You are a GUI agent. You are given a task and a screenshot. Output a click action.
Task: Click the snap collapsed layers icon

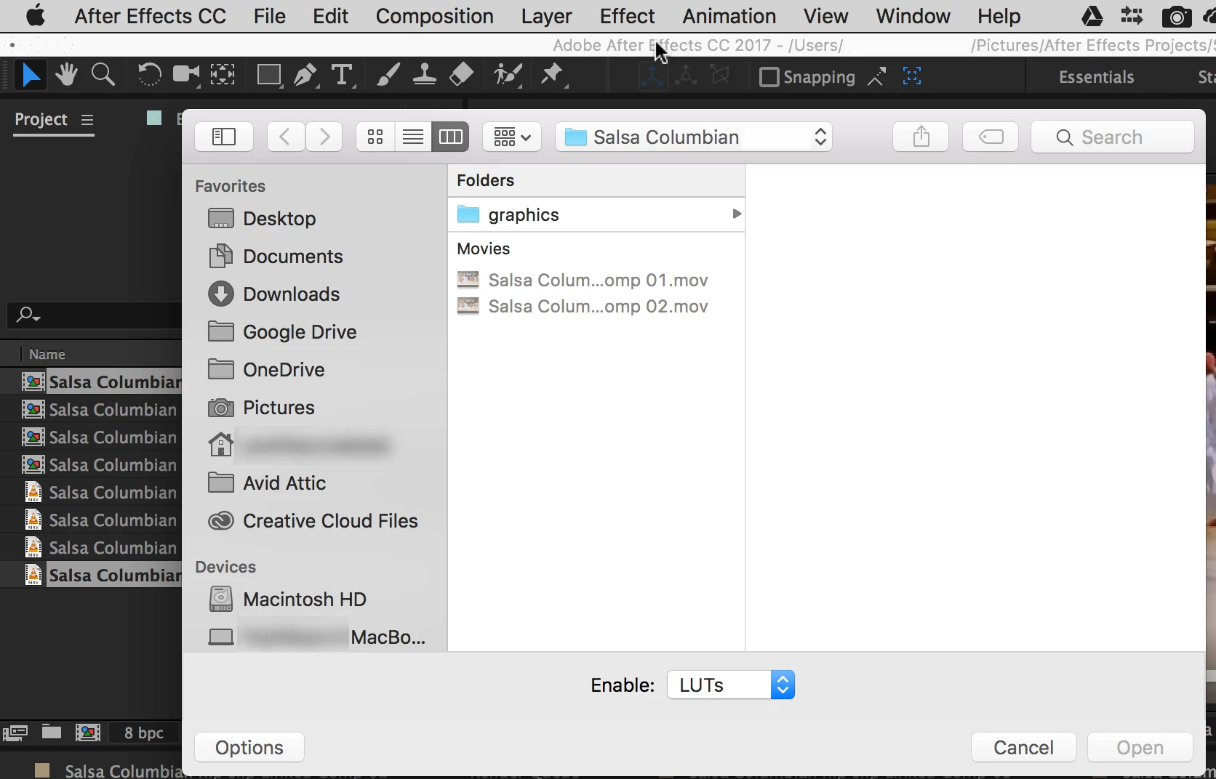(x=877, y=76)
